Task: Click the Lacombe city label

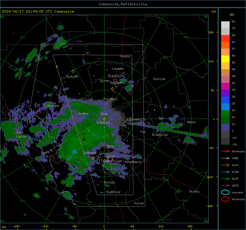Action: (118, 69)
